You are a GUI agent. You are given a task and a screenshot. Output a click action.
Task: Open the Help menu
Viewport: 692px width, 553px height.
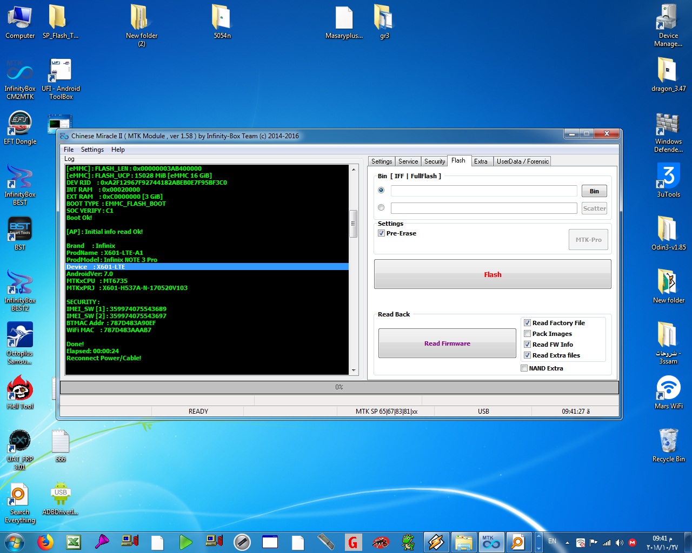[x=118, y=150]
